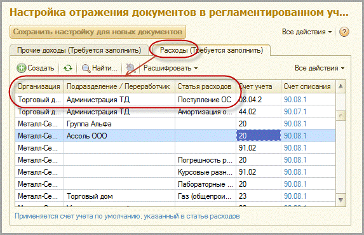Viewport: 364px width, 235px height.
Task: Sort by Организация column header
Action: [39, 86]
